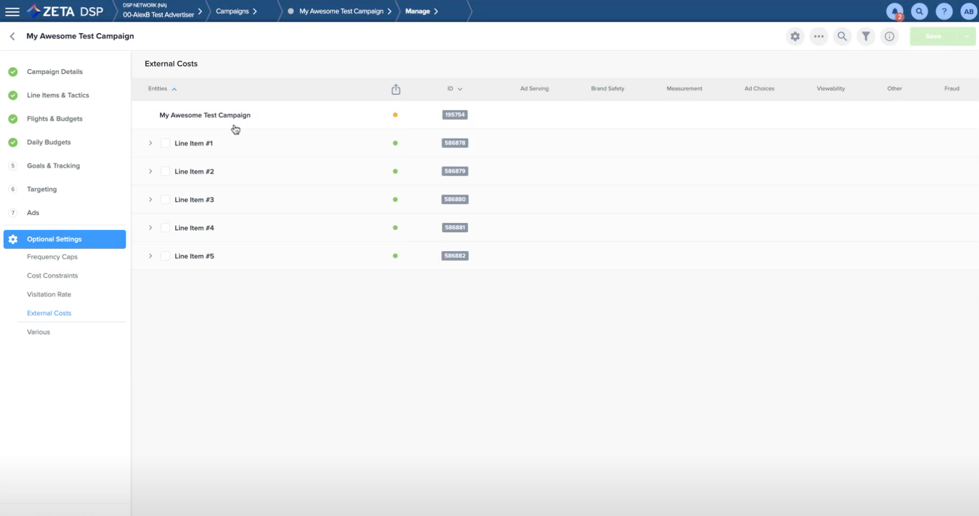This screenshot has width=979, height=516.
Task: Click the notifications bell icon
Action: point(895,11)
